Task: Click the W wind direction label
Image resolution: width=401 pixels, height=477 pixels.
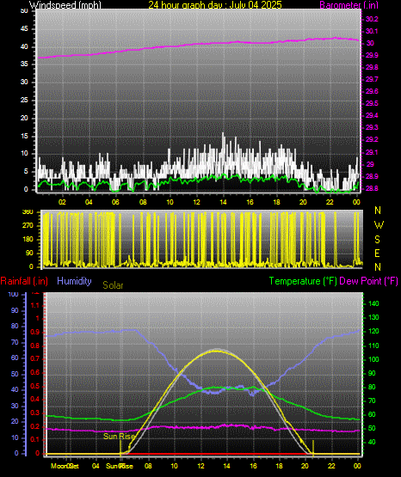Action: pos(379,225)
